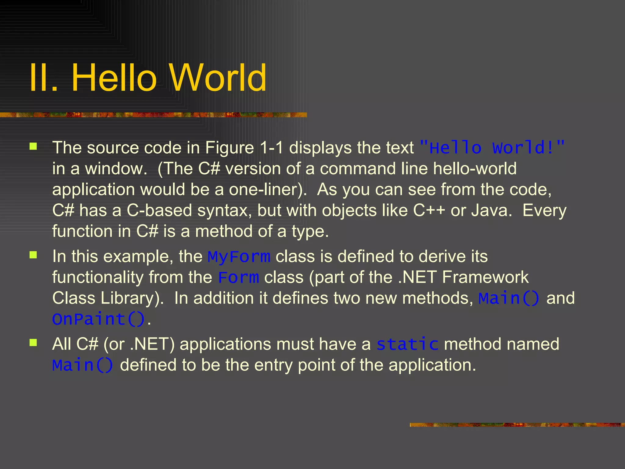Click the bullet marker beside 'All C# (or .NET)'
625x469 pixels.
pyautogui.click(x=33, y=343)
